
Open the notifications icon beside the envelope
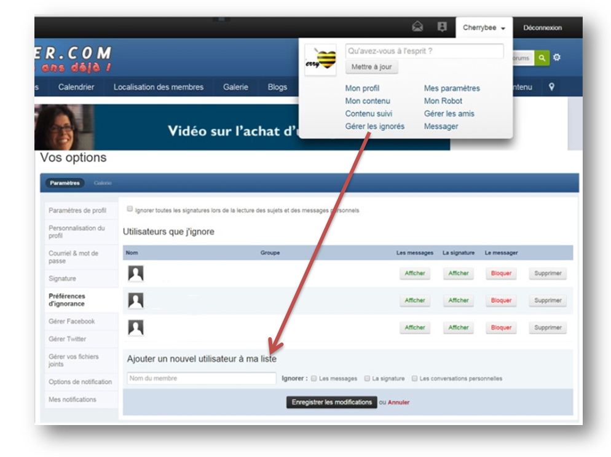click(441, 27)
